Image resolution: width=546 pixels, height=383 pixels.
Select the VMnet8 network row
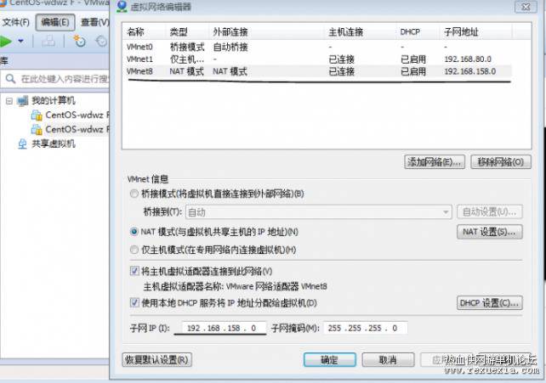(x=319, y=71)
